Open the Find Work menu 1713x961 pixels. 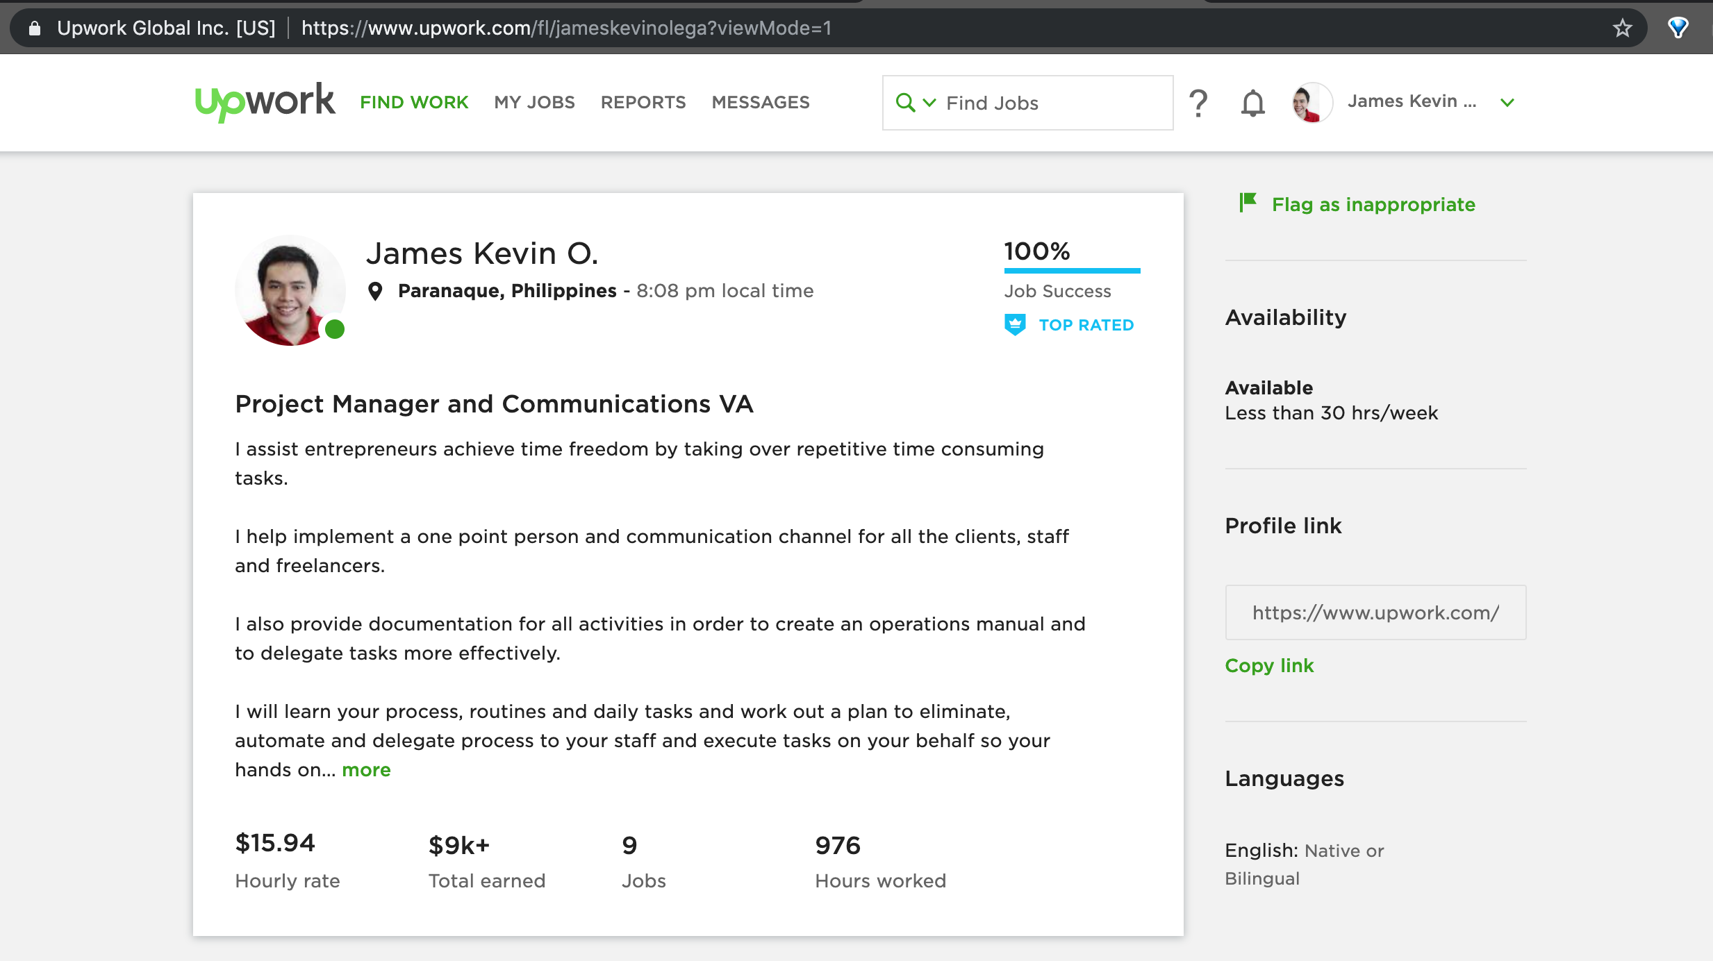[x=414, y=103]
